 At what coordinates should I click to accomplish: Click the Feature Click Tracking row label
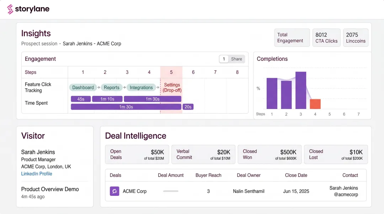pyautogui.click(x=38, y=87)
